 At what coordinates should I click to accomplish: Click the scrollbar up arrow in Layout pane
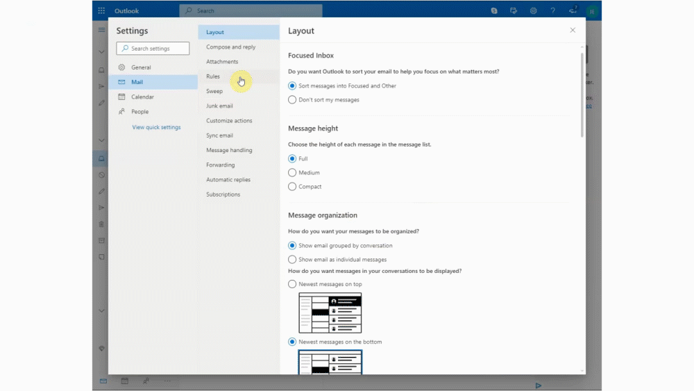click(x=582, y=47)
